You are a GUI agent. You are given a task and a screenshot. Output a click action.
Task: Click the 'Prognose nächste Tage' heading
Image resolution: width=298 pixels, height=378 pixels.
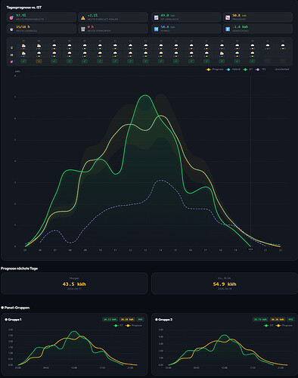click(19, 268)
